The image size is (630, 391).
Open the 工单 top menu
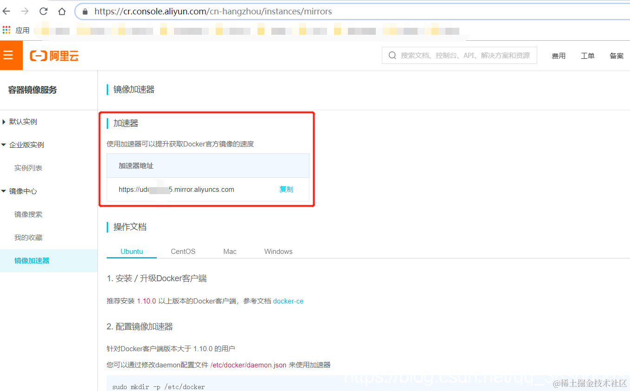pyautogui.click(x=588, y=56)
